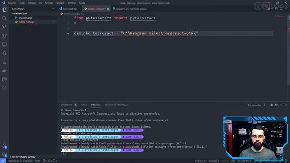The height and width of the screenshot is (163, 290).
Task: Open the Search view in activity bar
Action: pos(5,18)
